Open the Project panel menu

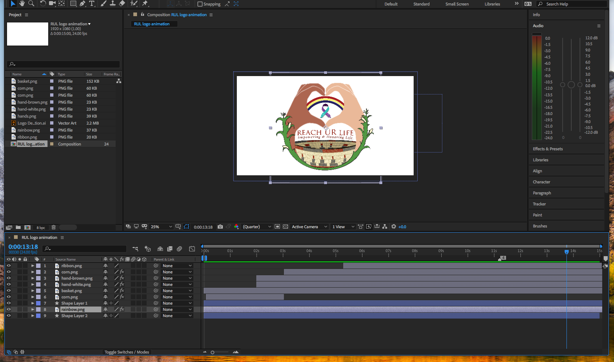point(27,15)
